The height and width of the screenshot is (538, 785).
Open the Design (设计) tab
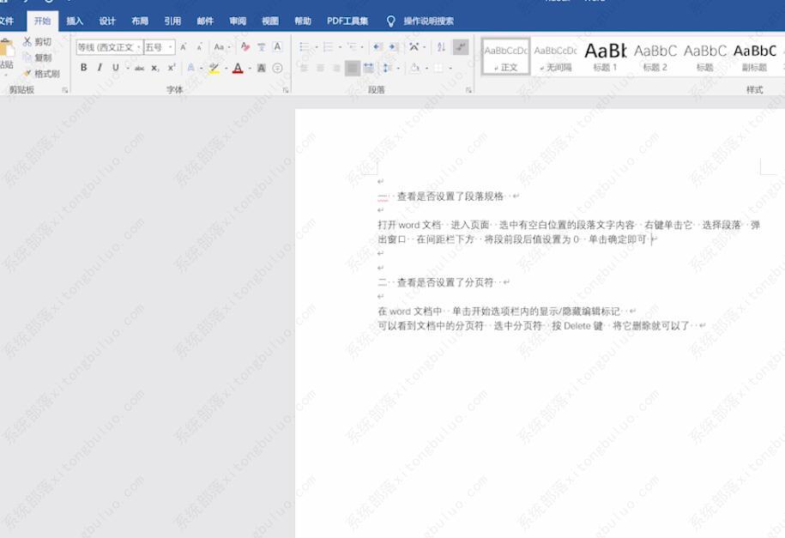pos(107,21)
